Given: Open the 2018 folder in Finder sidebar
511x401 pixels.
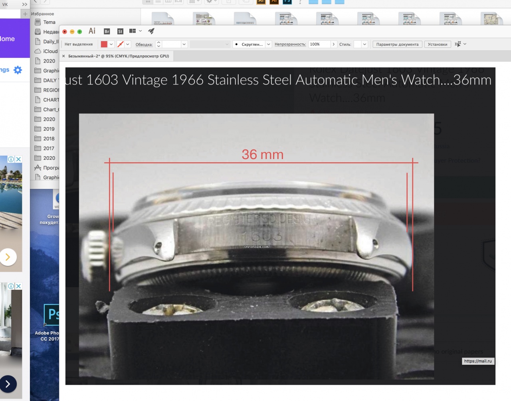Looking at the screenshot, I should [49, 139].
